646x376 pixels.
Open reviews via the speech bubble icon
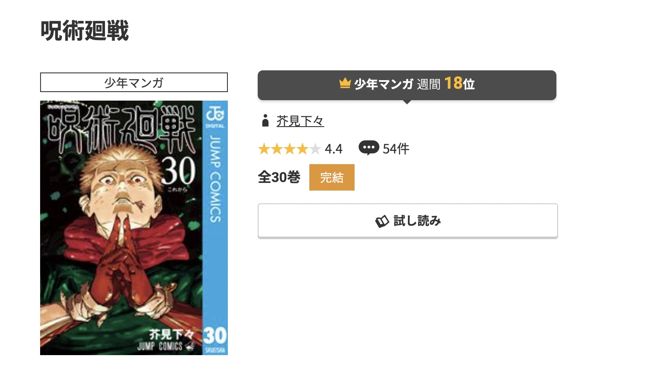369,148
